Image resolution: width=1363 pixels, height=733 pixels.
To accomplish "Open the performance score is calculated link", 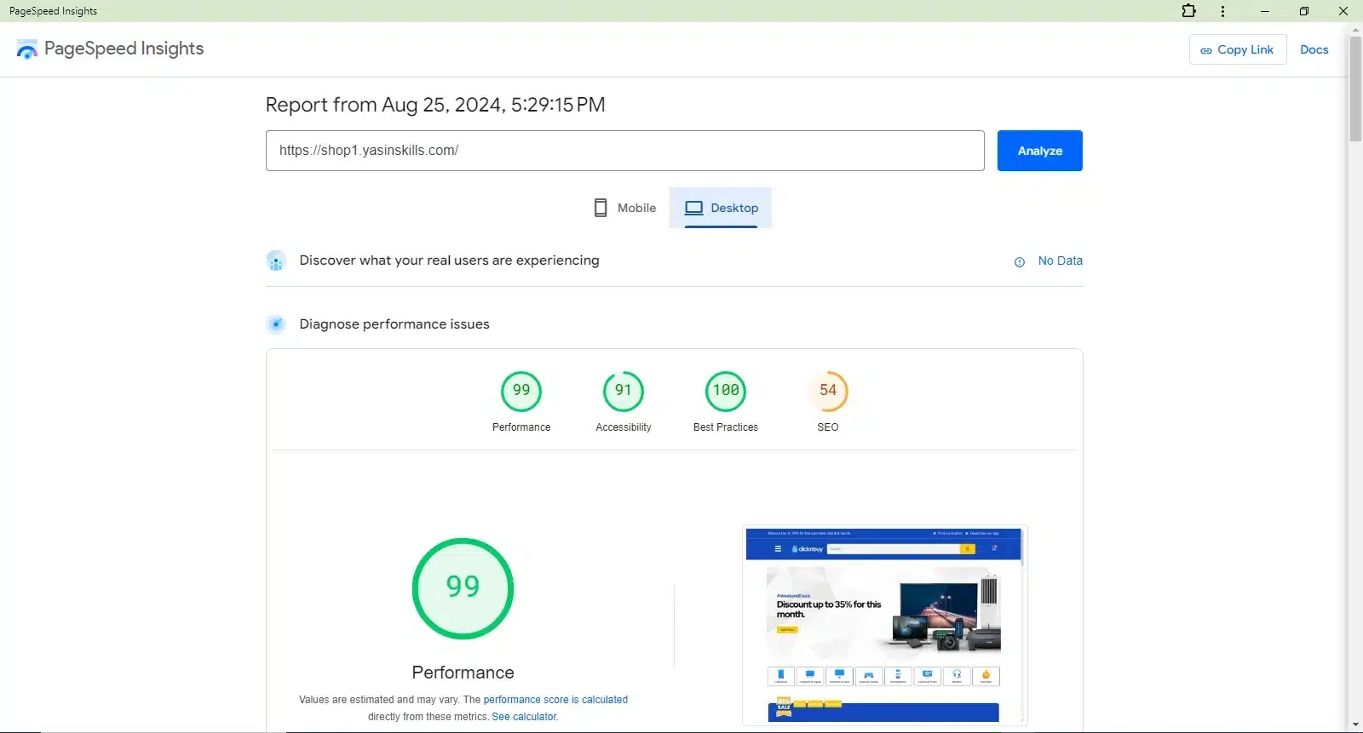I will pyautogui.click(x=555, y=700).
